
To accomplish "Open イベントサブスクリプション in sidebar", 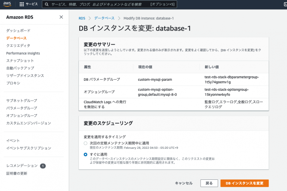I will coord(29,148).
